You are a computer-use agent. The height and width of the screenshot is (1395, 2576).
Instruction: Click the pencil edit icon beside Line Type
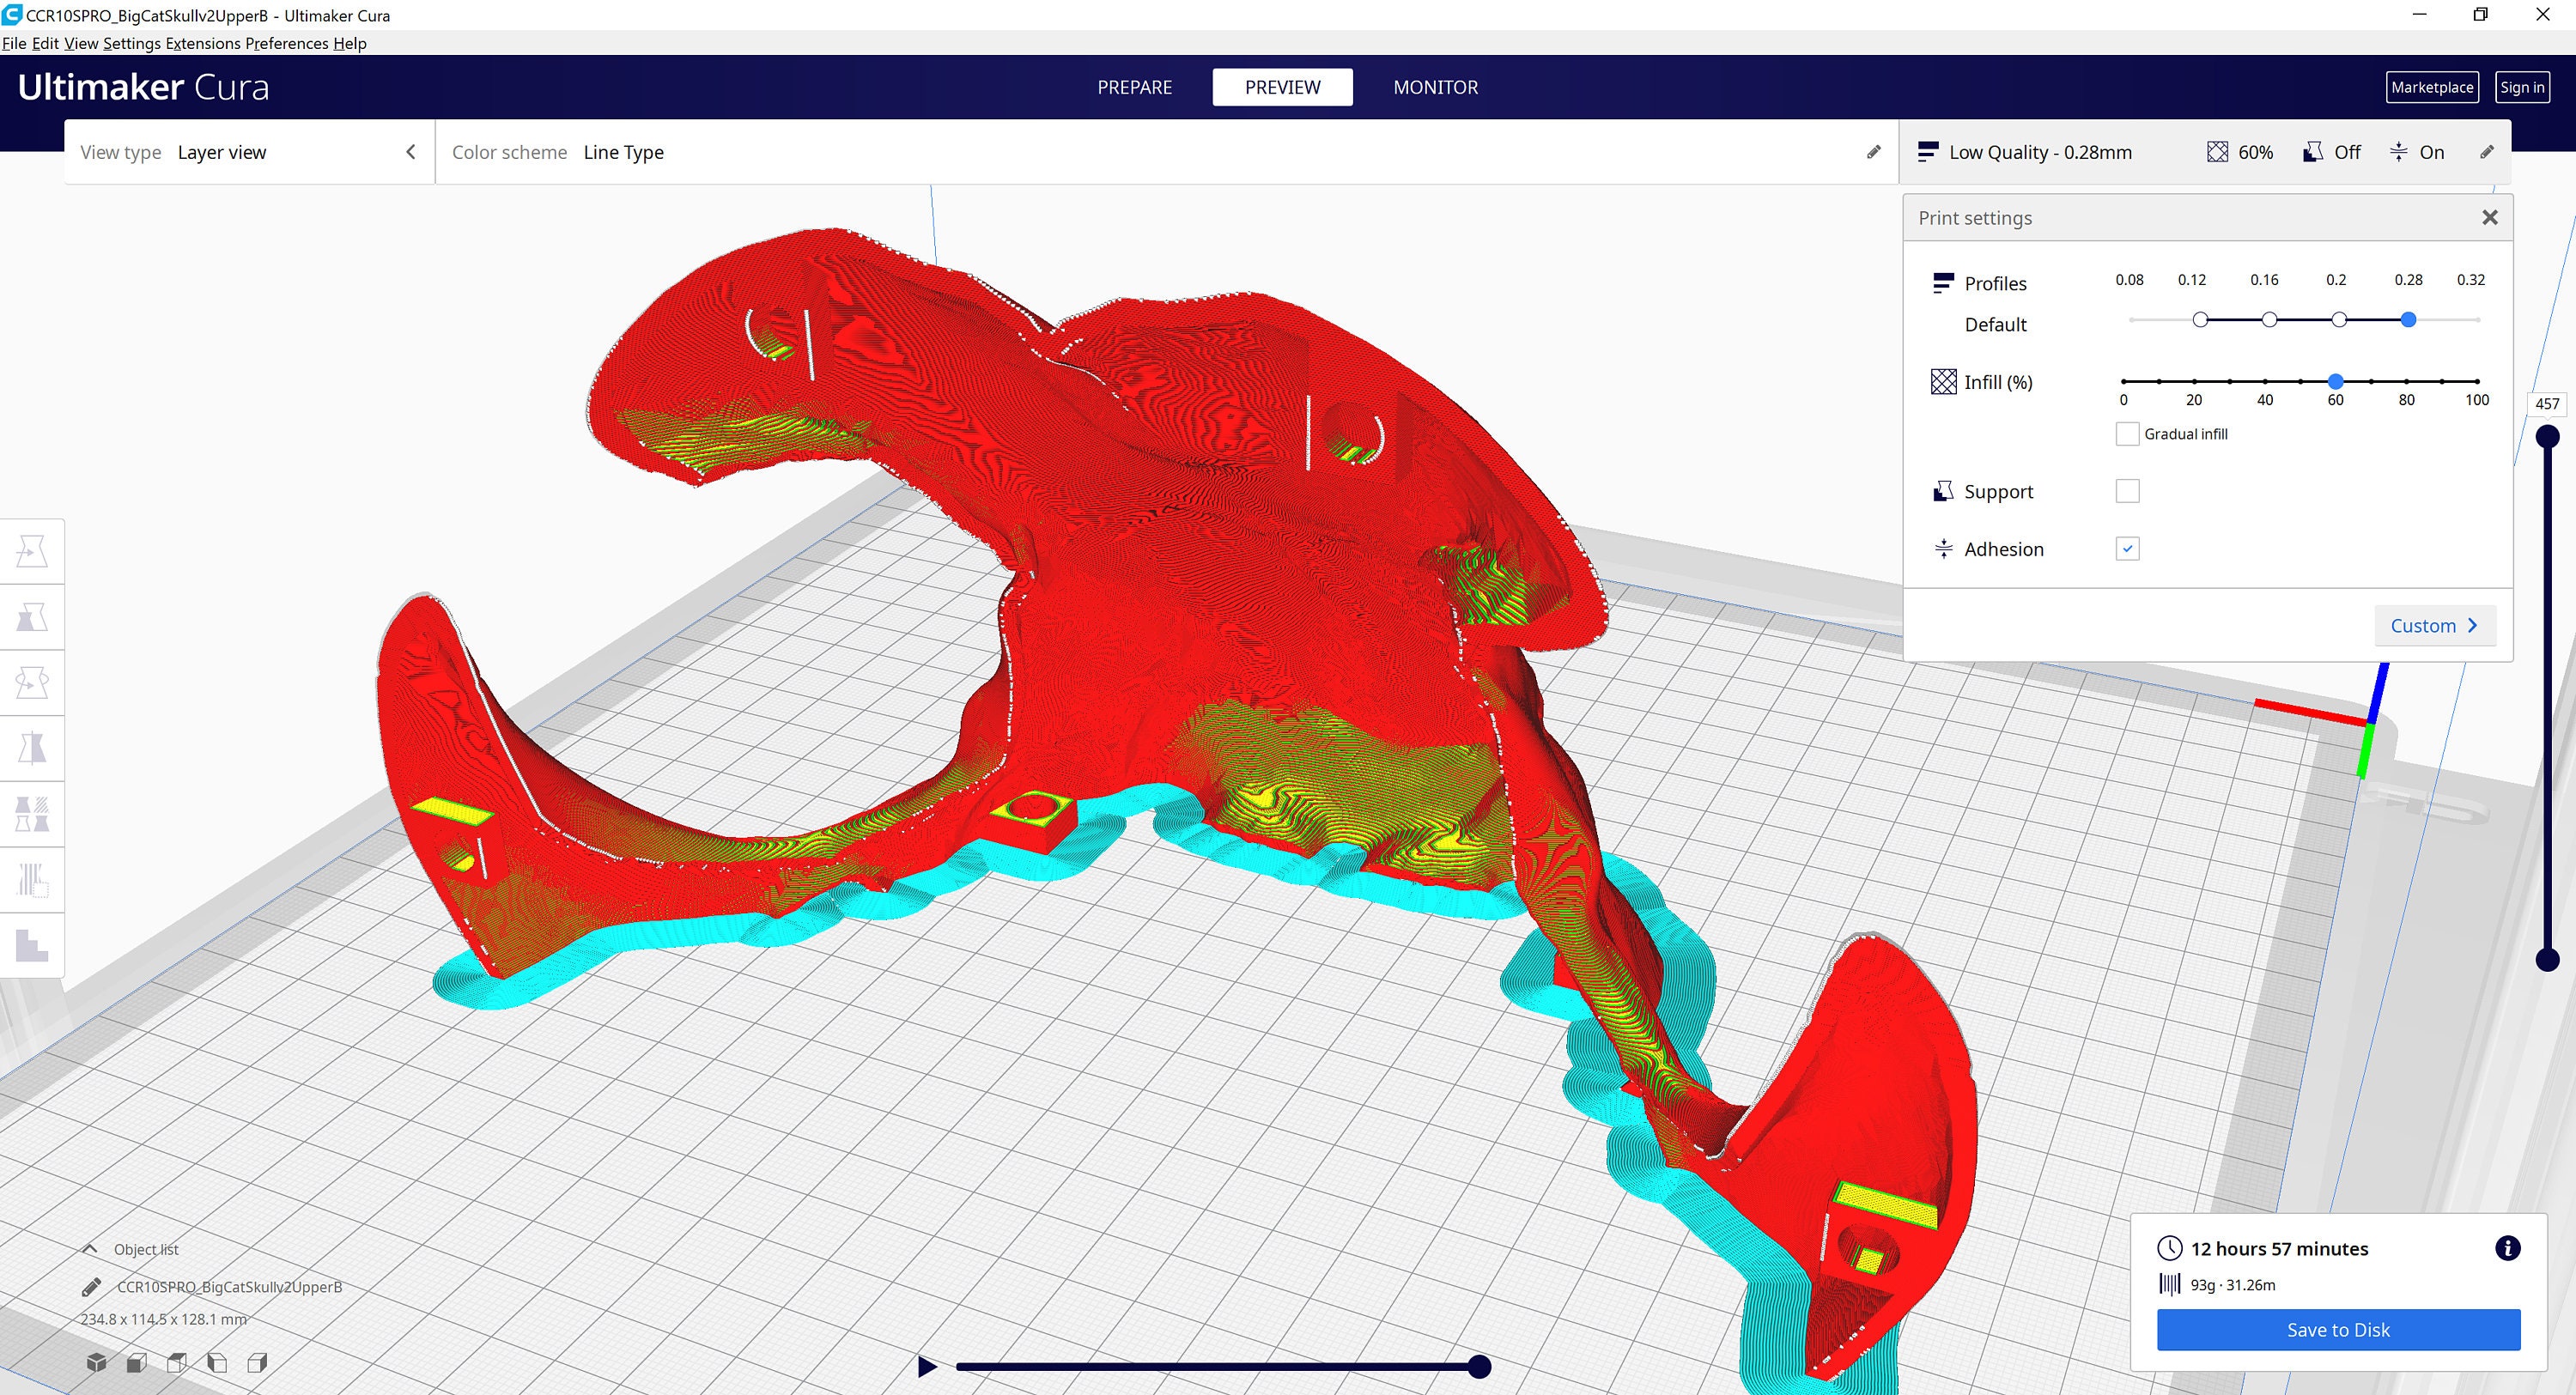tap(1873, 152)
